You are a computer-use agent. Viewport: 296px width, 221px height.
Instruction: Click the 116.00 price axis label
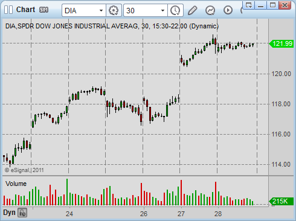point(282,134)
